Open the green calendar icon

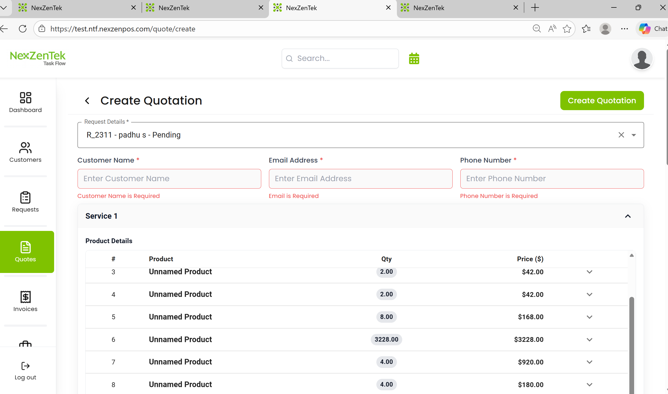(414, 59)
